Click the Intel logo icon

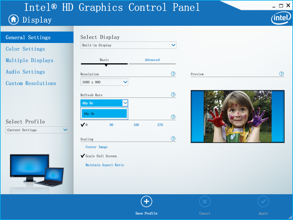279,19
